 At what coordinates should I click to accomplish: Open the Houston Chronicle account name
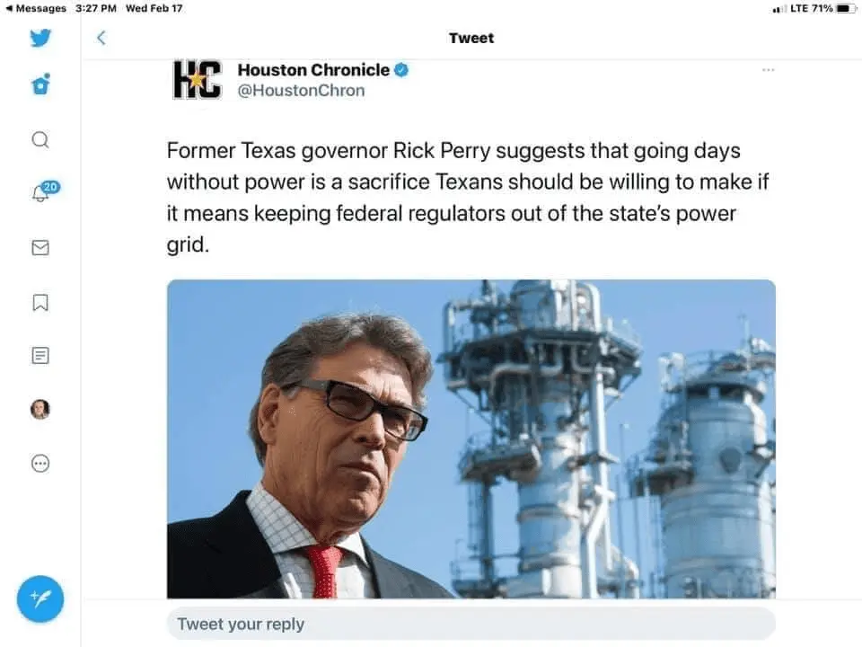click(313, 70)
